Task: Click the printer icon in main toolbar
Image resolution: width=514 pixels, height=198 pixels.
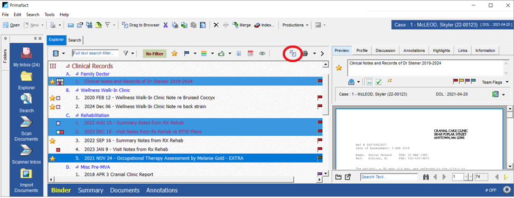Action: tap(52, 25)
